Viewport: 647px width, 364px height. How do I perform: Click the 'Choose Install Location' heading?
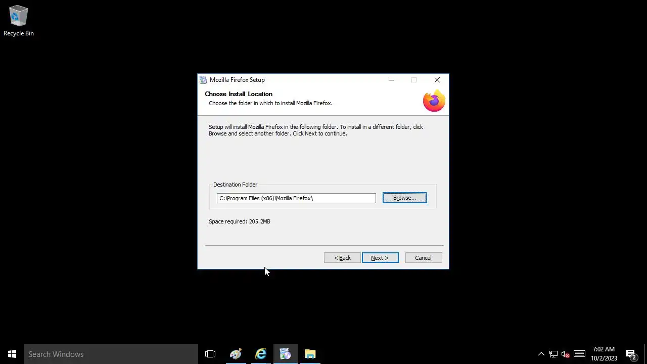[239, 94]
